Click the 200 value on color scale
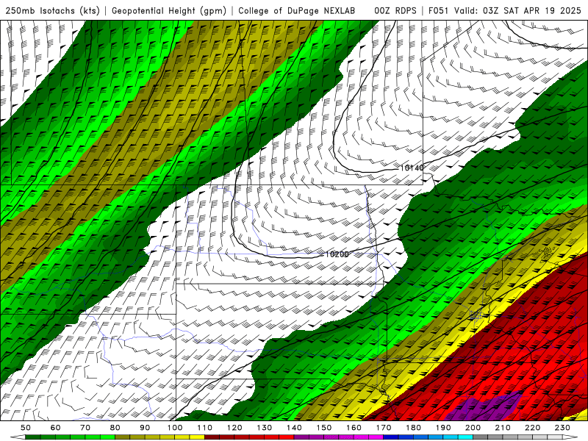The image size is (588, 441). [473, 428]
